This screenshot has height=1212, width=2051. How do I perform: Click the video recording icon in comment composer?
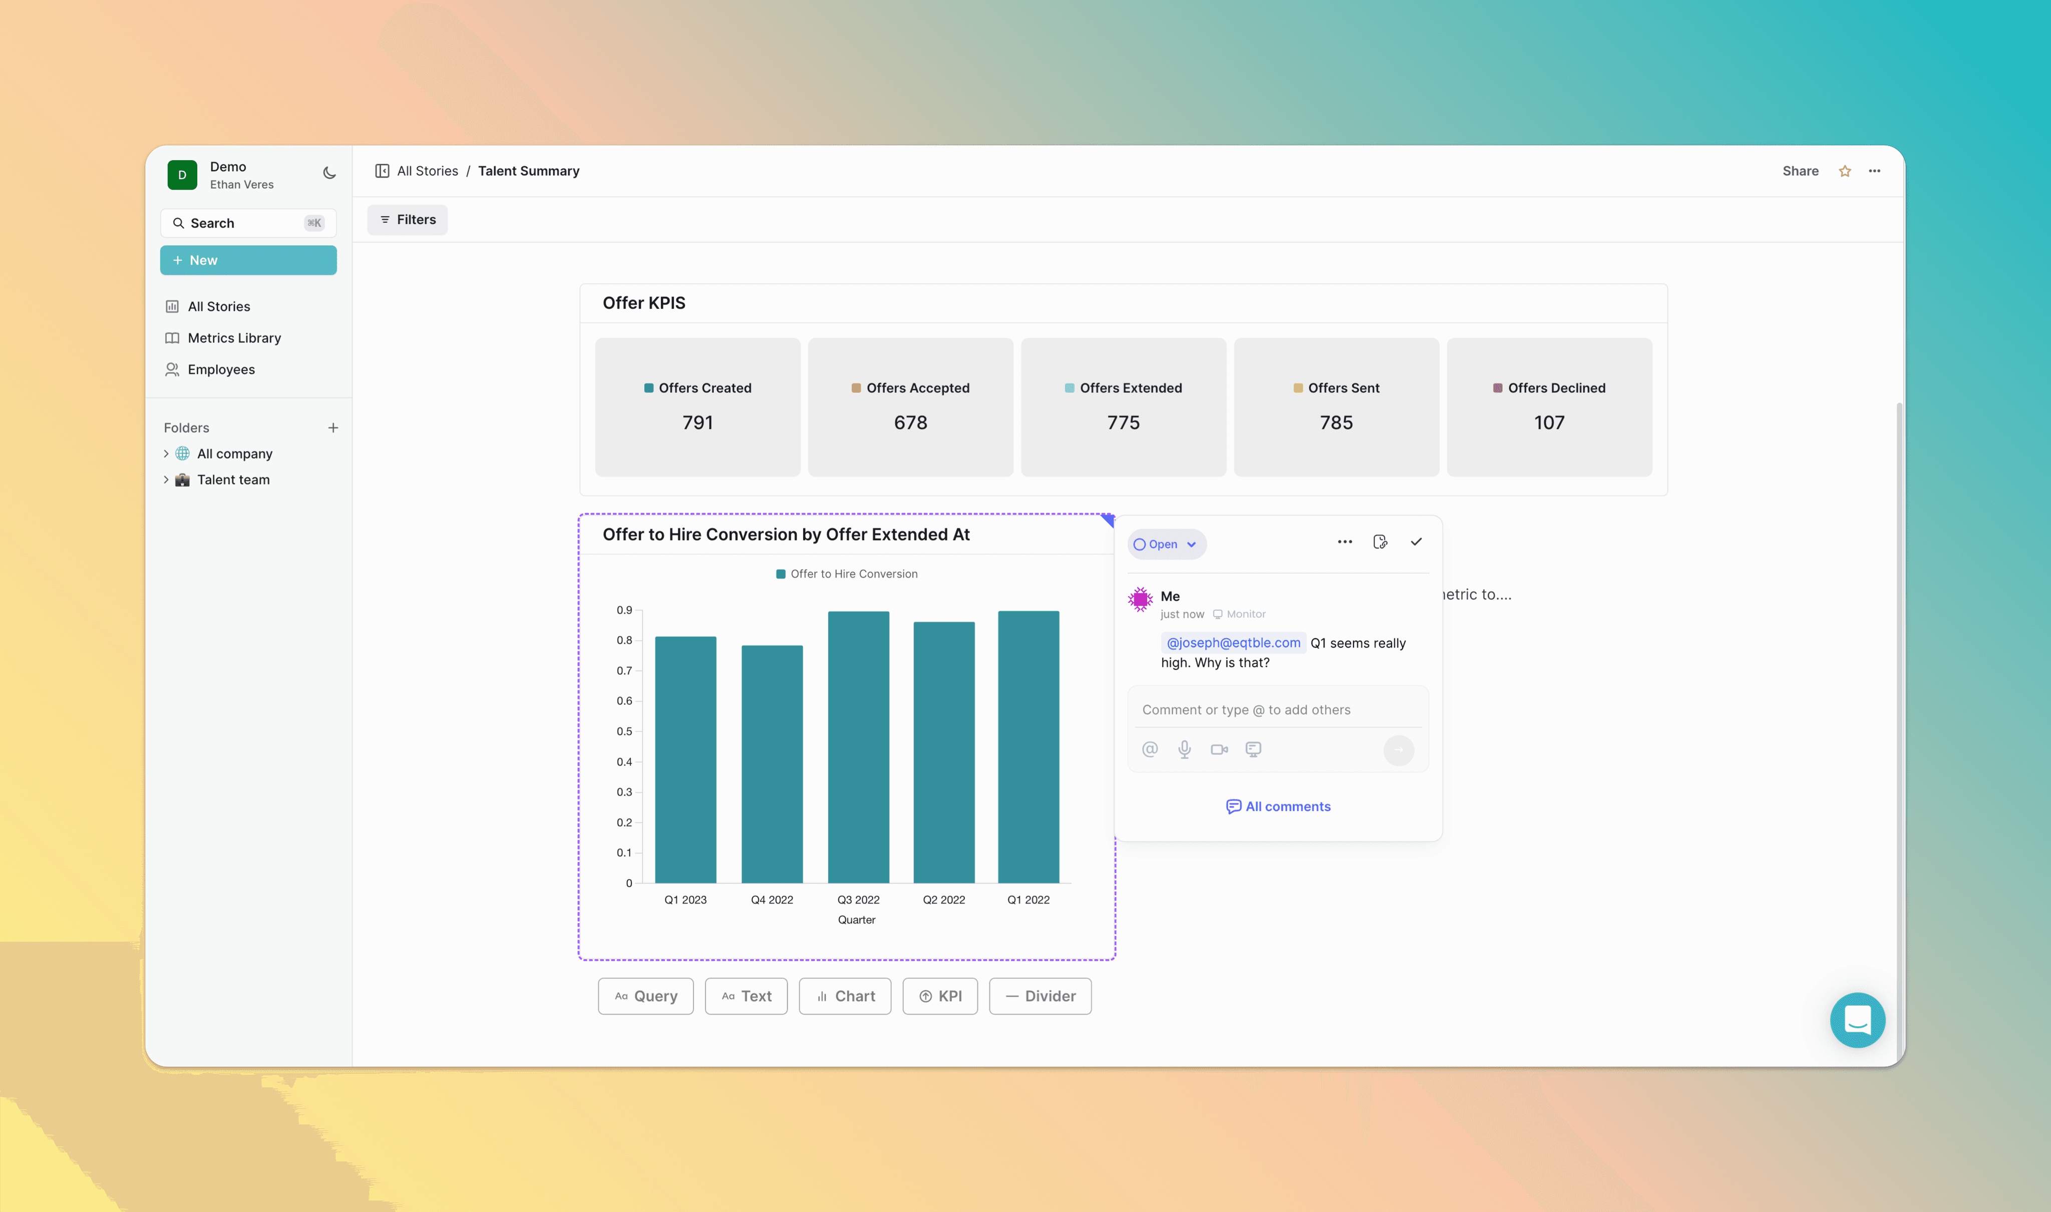1219,749
